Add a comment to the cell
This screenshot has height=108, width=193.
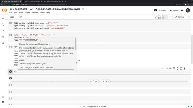point(174,69)
